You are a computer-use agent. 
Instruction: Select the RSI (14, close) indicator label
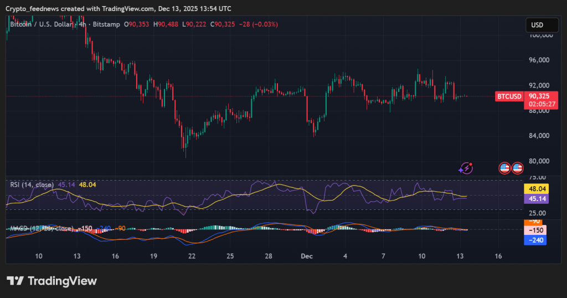[x=32, y=184]
